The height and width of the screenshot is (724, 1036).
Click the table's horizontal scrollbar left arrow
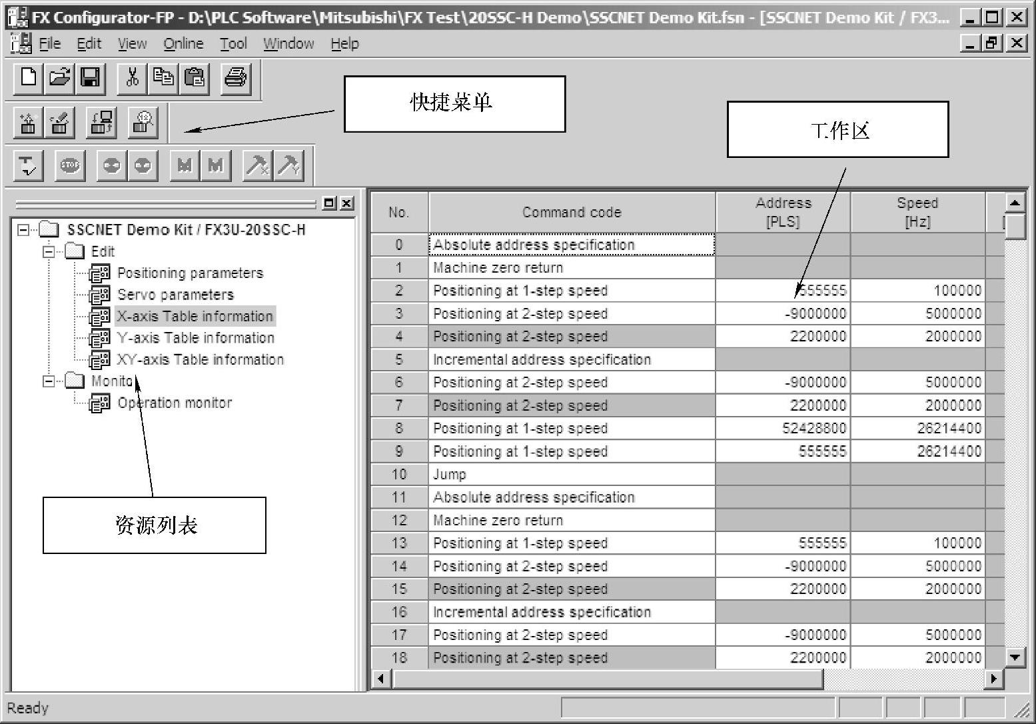point(381,679)
